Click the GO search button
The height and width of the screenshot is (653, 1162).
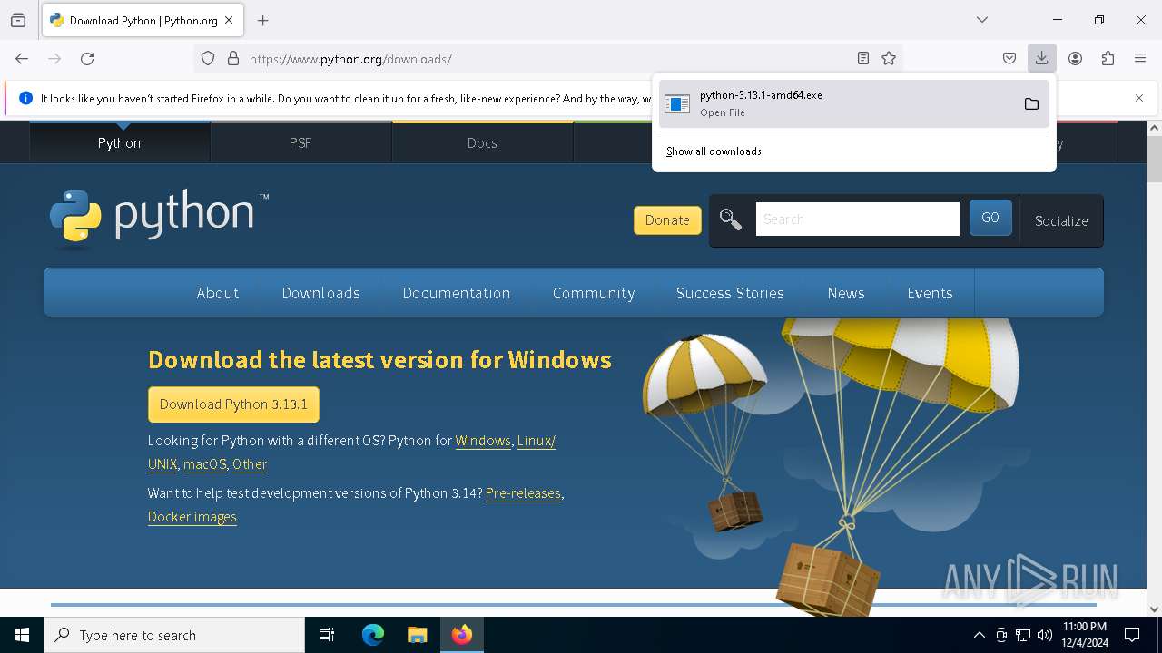coord(990,218)
